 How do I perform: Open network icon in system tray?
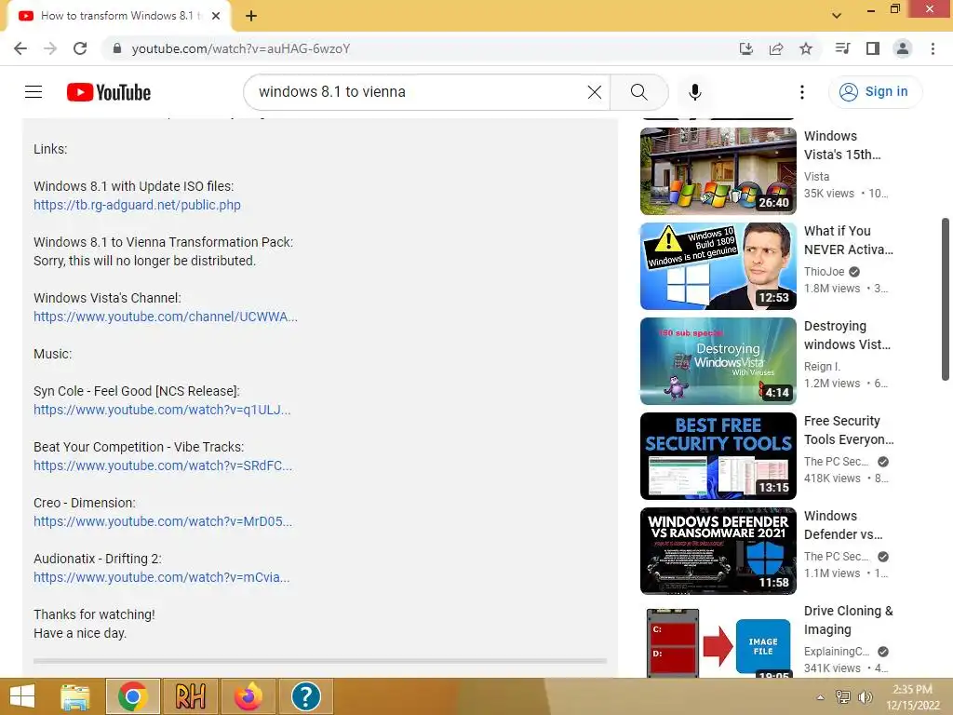[842, 696]
